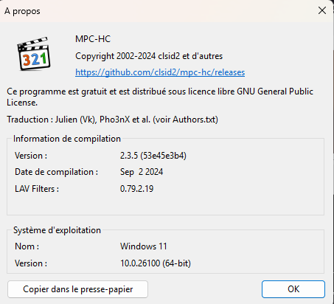The height and width of the screenshot is (304, 334).
Task: Click the MPC-HC 321 clapperboard logo
Action: tap(34, 54)
